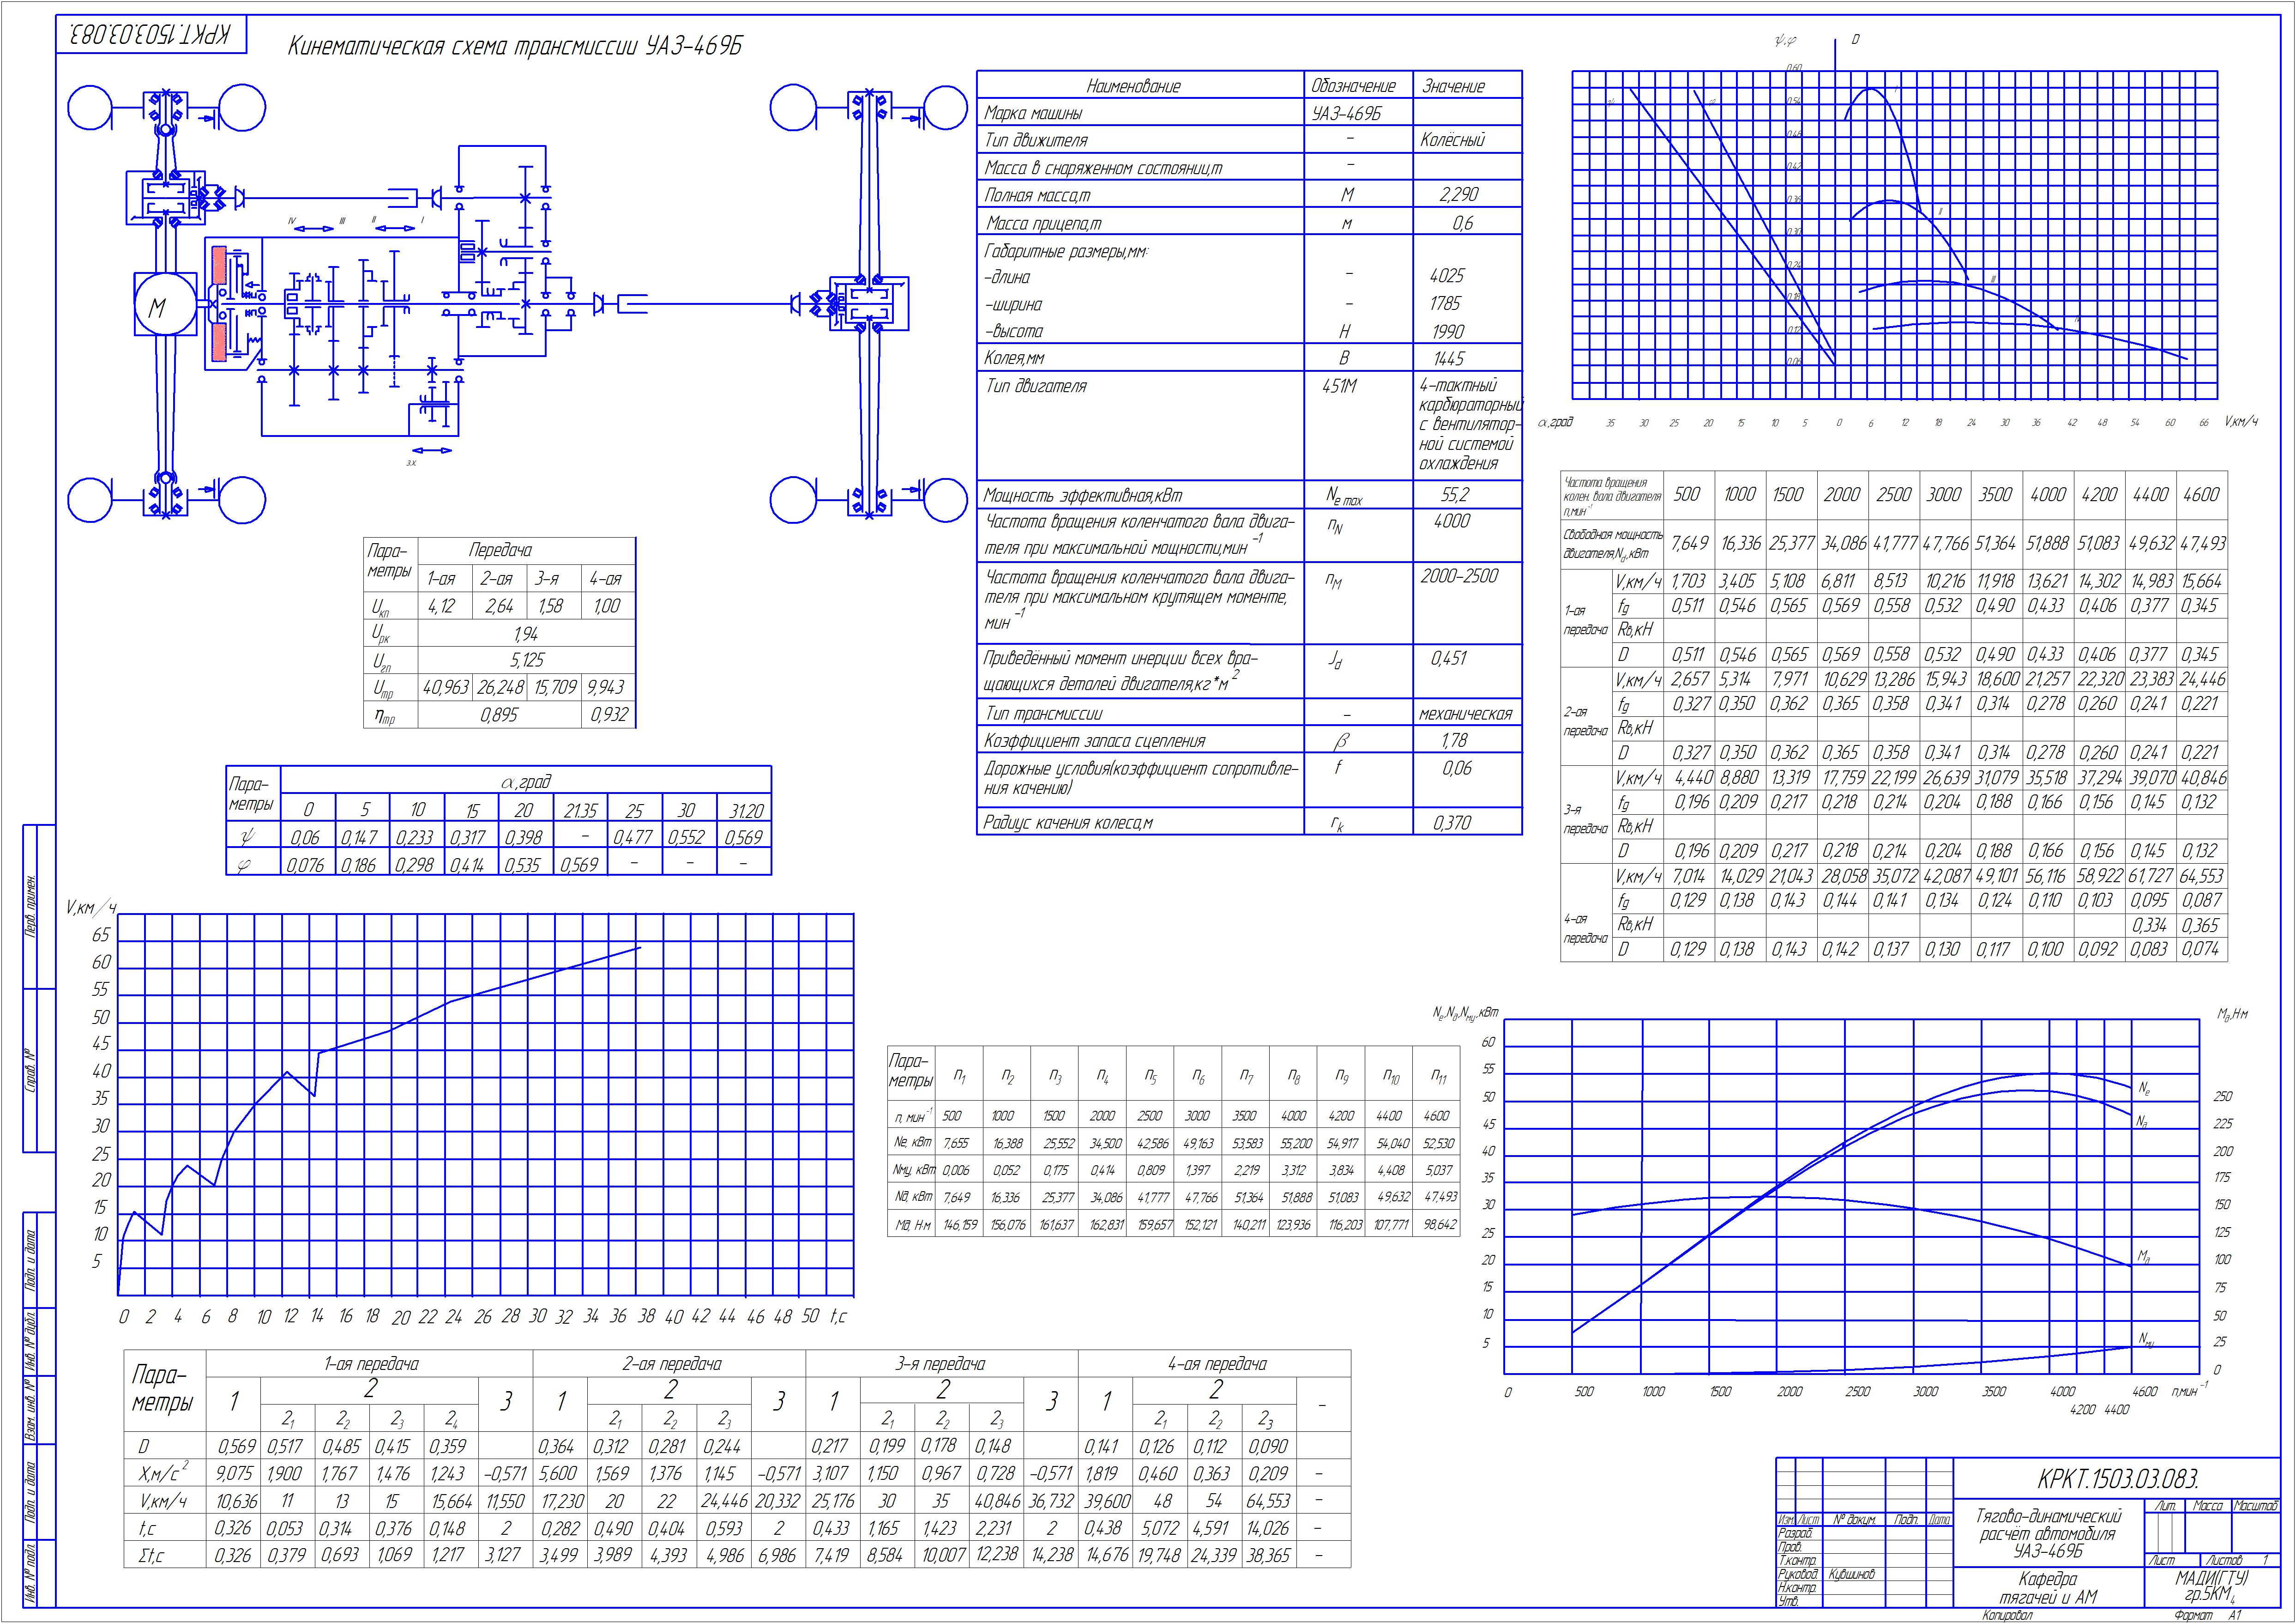Screen dimensions: 2296x1623
Task: Select the full mass value '2,290'
Action: (x=1459, y=194)
